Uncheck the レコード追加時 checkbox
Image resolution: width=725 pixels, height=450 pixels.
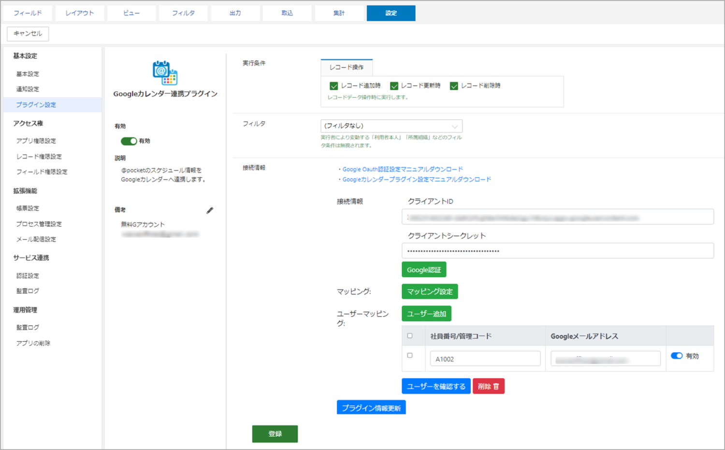(x=333, y=86)
